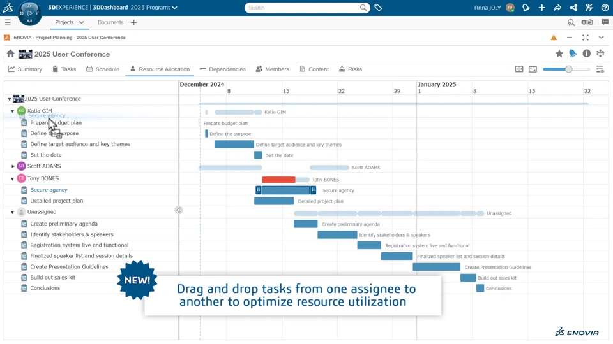Open the Members tab
The width and height of the screenshot is (613, 344).
coord(273,69)
